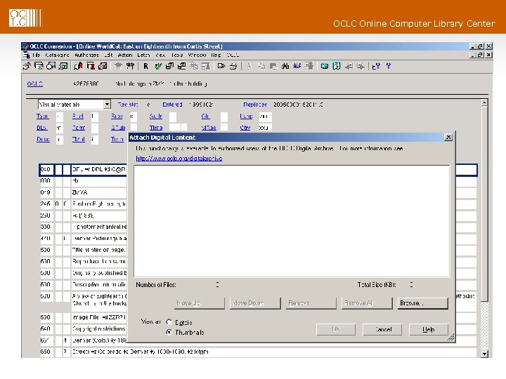Click the Lang value input field
Viewport: 506px width, 379px height.
point(265,117)
